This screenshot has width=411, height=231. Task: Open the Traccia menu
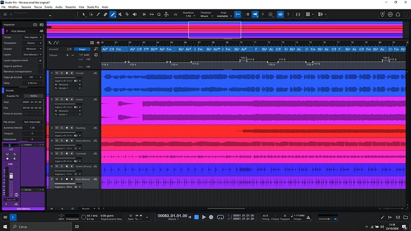38,7
